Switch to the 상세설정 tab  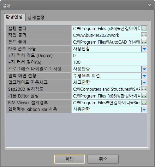coord(36,17)
